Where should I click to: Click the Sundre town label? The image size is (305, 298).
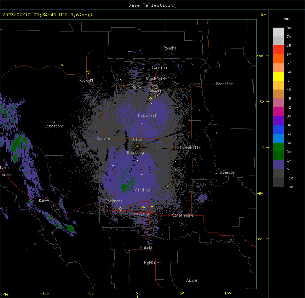[x=103, y=138]
